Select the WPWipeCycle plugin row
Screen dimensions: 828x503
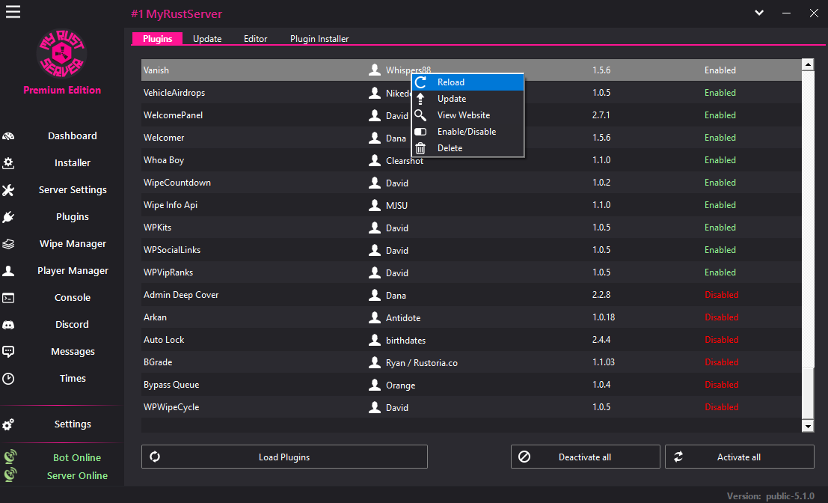pos(471,407)
